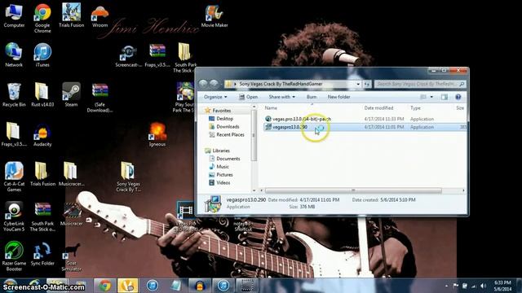Launch iTunes from the desktop

[42, 55]
